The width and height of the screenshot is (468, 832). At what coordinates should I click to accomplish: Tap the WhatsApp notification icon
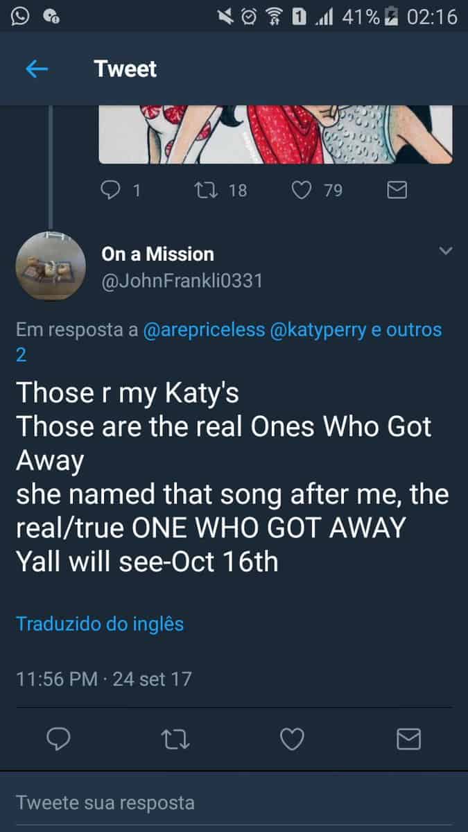click(19, 15)
